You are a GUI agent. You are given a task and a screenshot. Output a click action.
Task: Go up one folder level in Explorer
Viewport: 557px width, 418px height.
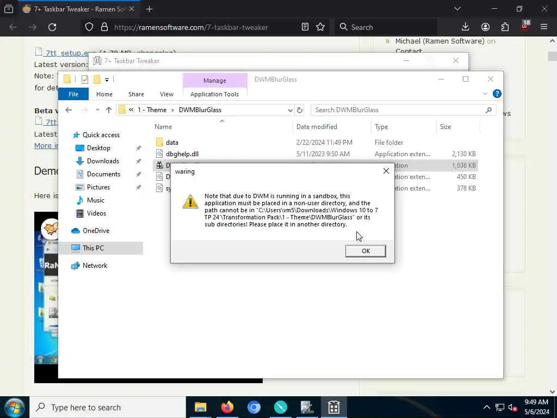109,110
